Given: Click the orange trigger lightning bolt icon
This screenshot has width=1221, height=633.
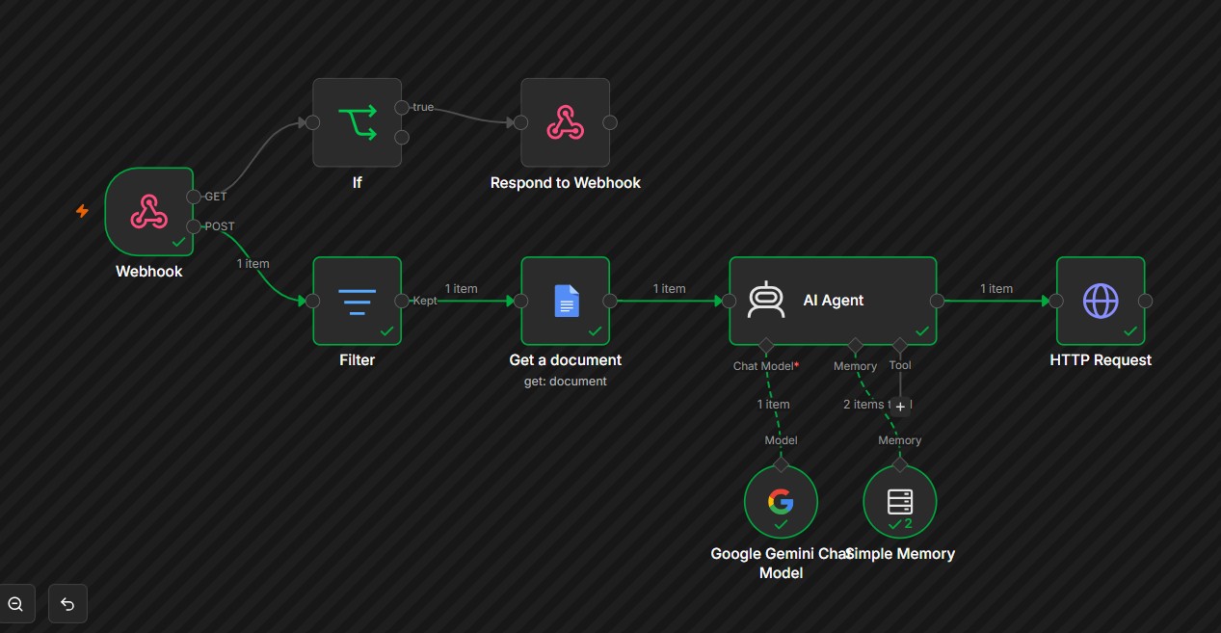Looking at the screenshot, I should pos(83,211).
